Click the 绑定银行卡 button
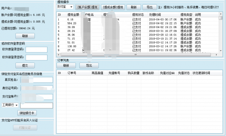Screen dimensions: 226x136 (27, 113)
